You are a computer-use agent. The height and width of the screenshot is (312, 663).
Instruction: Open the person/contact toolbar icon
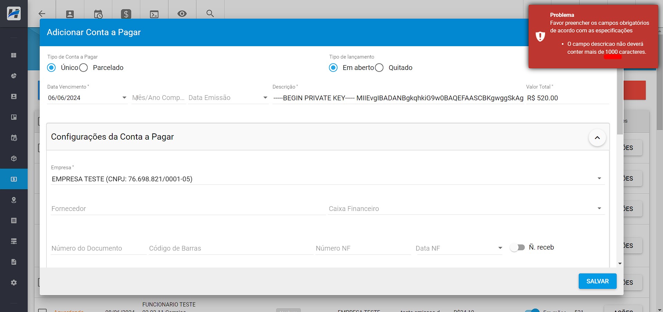(70, 14)
